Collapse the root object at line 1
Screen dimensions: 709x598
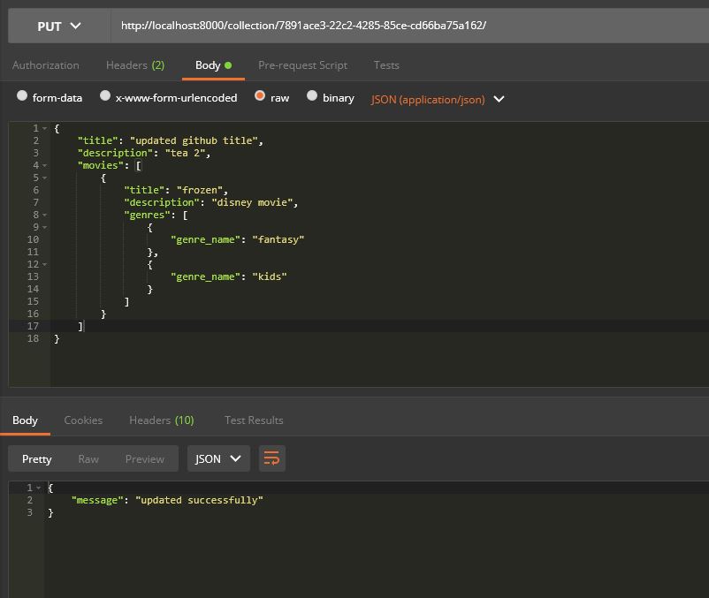[45, 129]
